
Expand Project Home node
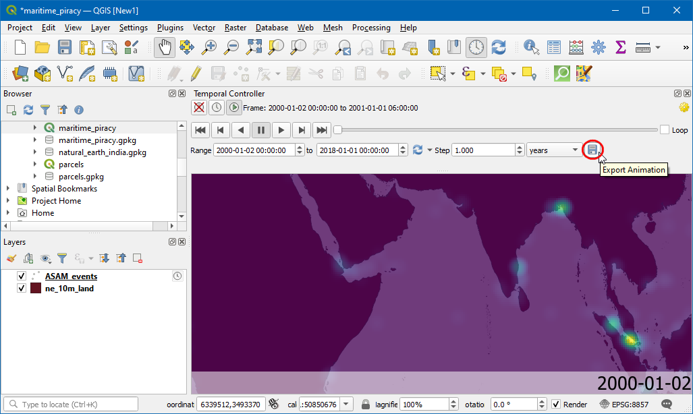pyautogui.click(x=8, y=200)
